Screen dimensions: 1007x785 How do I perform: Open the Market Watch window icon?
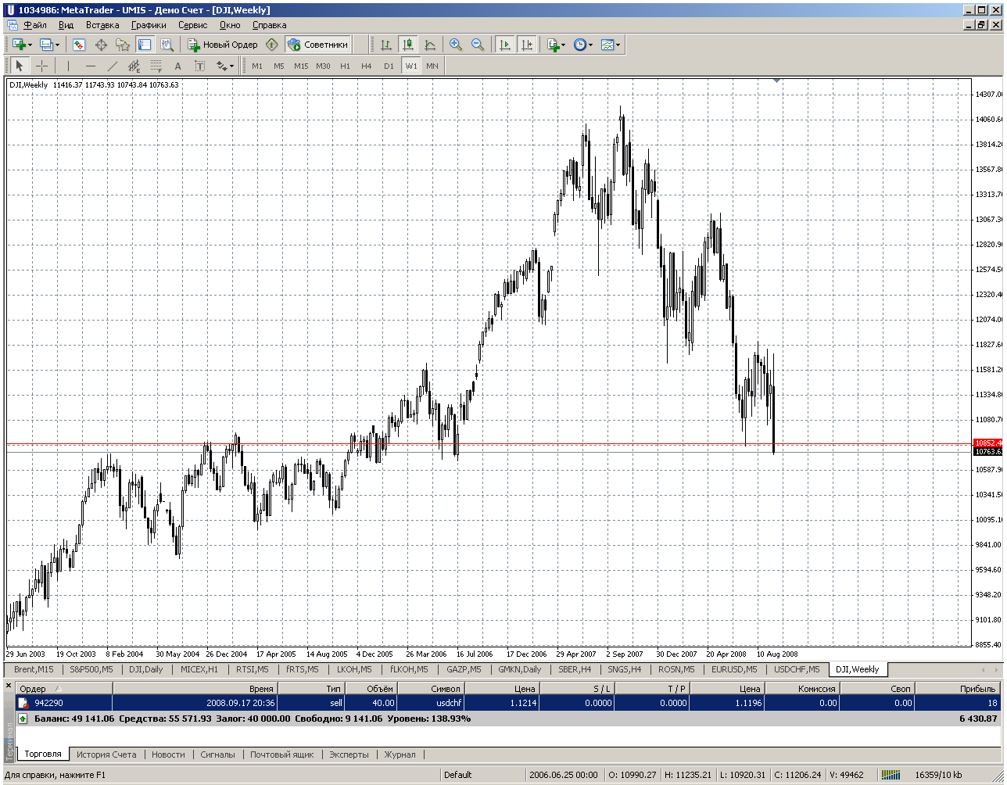[79, 45]
